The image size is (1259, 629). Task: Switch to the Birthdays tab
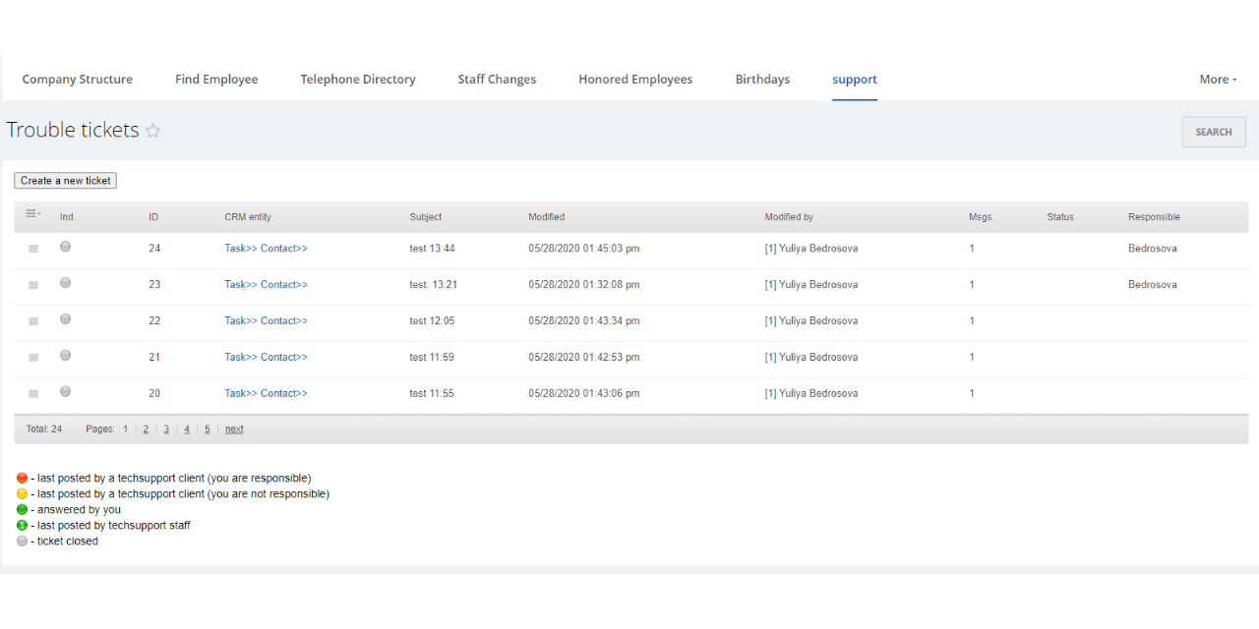(762, 79)
